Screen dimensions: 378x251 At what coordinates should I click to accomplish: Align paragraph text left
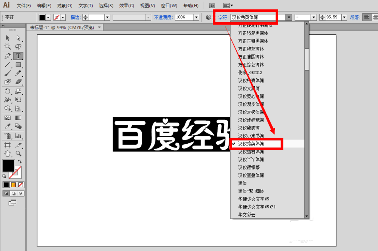point(367,17)
